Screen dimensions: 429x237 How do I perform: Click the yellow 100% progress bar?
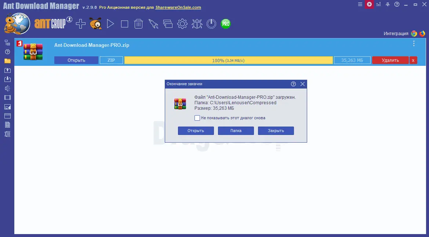[x=229, y=60]
